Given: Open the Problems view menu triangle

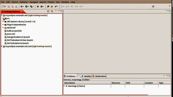Looking at the screenshot, I should (164, 75).
